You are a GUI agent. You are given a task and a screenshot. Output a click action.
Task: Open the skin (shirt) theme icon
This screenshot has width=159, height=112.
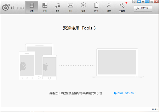coord(139,2)
